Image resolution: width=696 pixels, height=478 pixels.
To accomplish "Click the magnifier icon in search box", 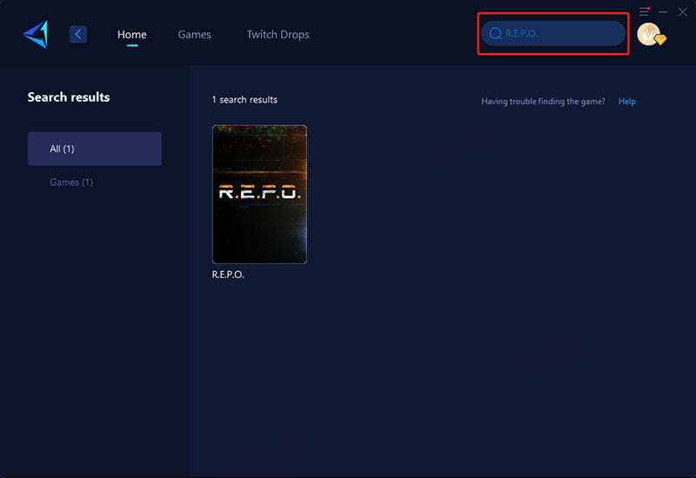I will [495, 33].
